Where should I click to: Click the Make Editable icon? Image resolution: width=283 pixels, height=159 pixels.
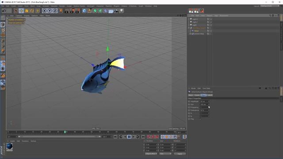(x=3, y=18)
